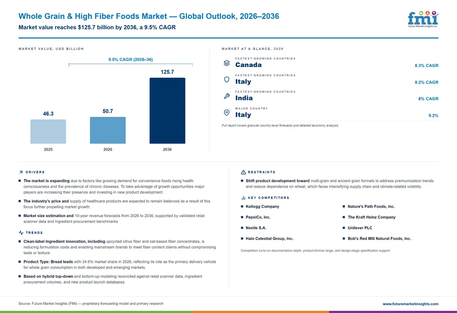This screenshot has height=313, width=457.
Task: Select Nestle S.A. in competitors list
Action: coord(256,228)
